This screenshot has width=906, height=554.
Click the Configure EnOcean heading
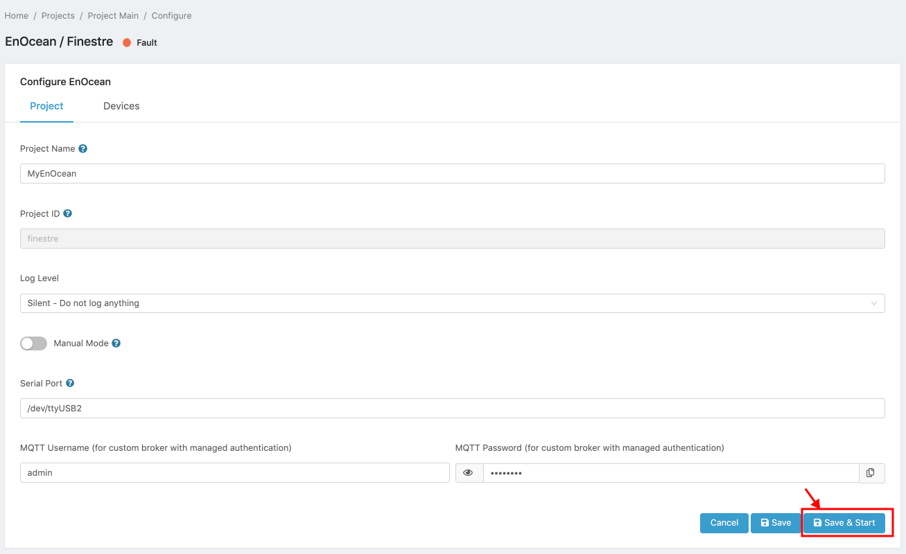pyautogui.click(x=65, y=82)
